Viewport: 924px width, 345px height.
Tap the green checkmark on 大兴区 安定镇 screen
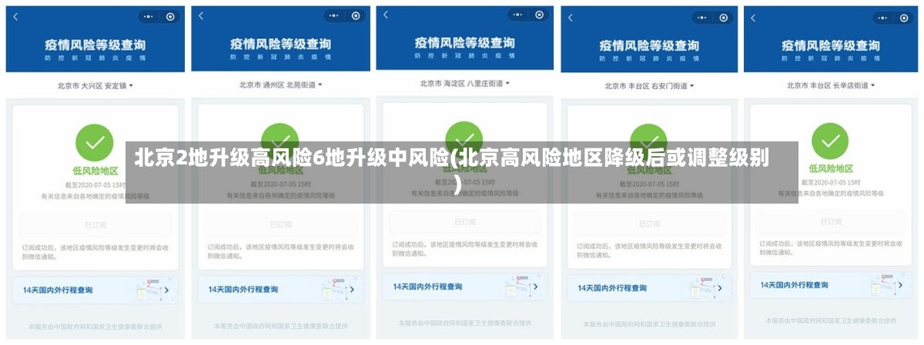click(x=95, y=142)
